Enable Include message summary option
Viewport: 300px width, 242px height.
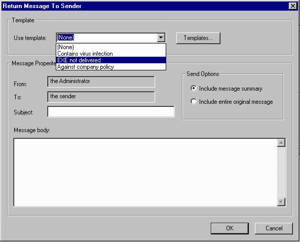pyautogui.click(x=194, y=88)
